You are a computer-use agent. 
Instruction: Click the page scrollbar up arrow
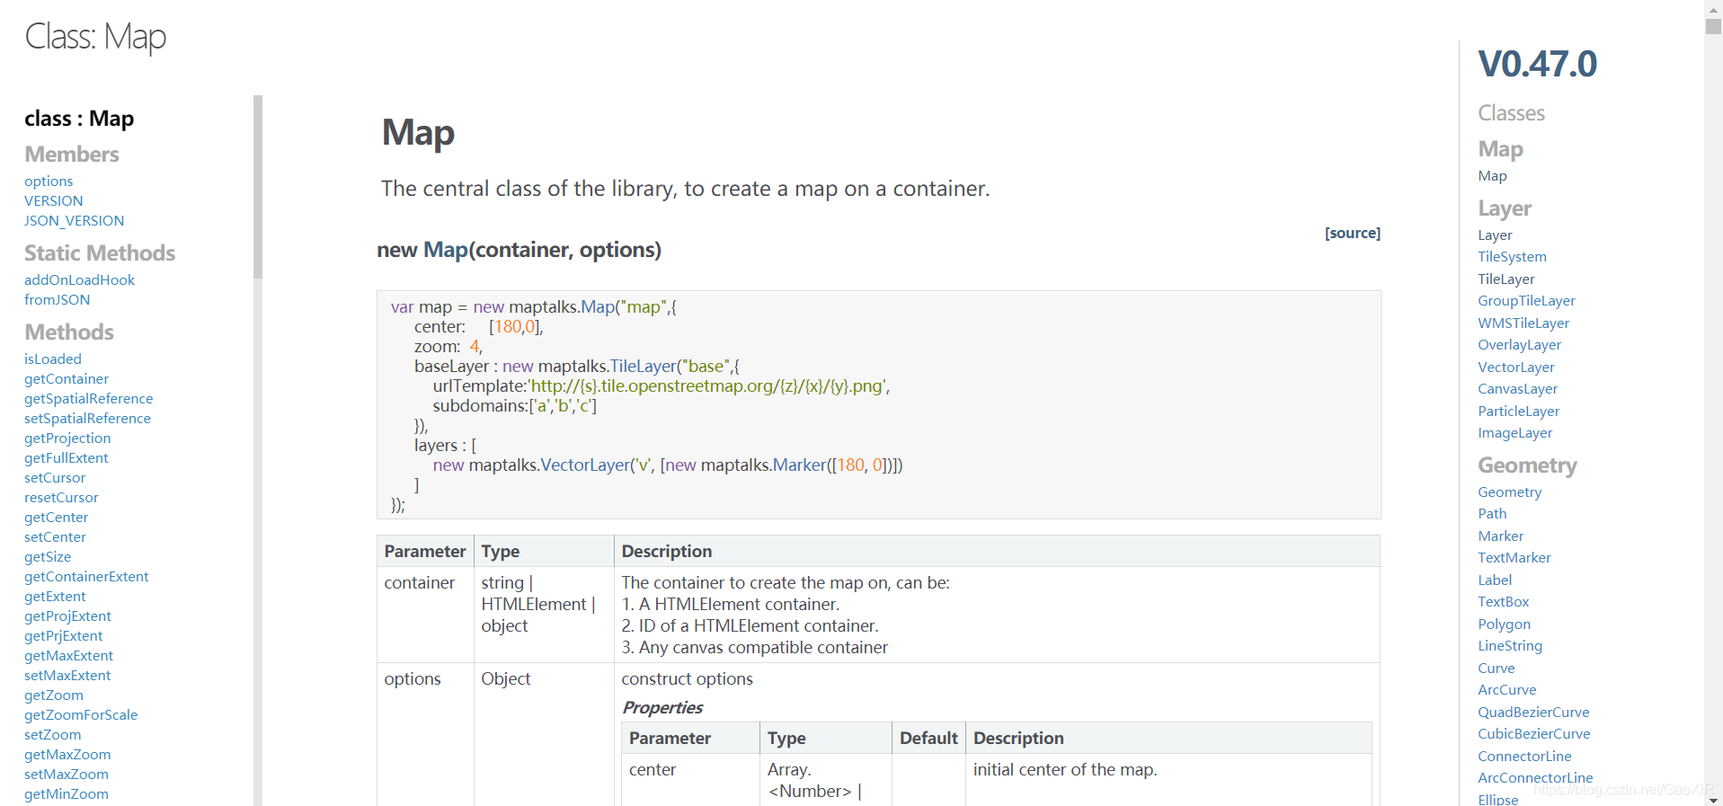coord(1713,7)
